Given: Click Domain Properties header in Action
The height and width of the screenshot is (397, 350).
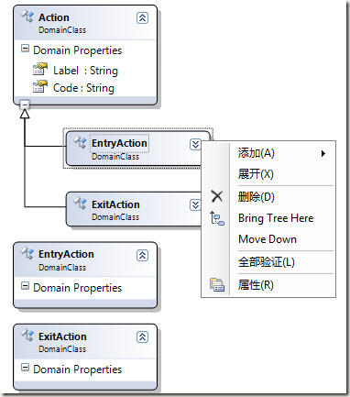Looking at the screenshot, I should (x=78, y=50).
